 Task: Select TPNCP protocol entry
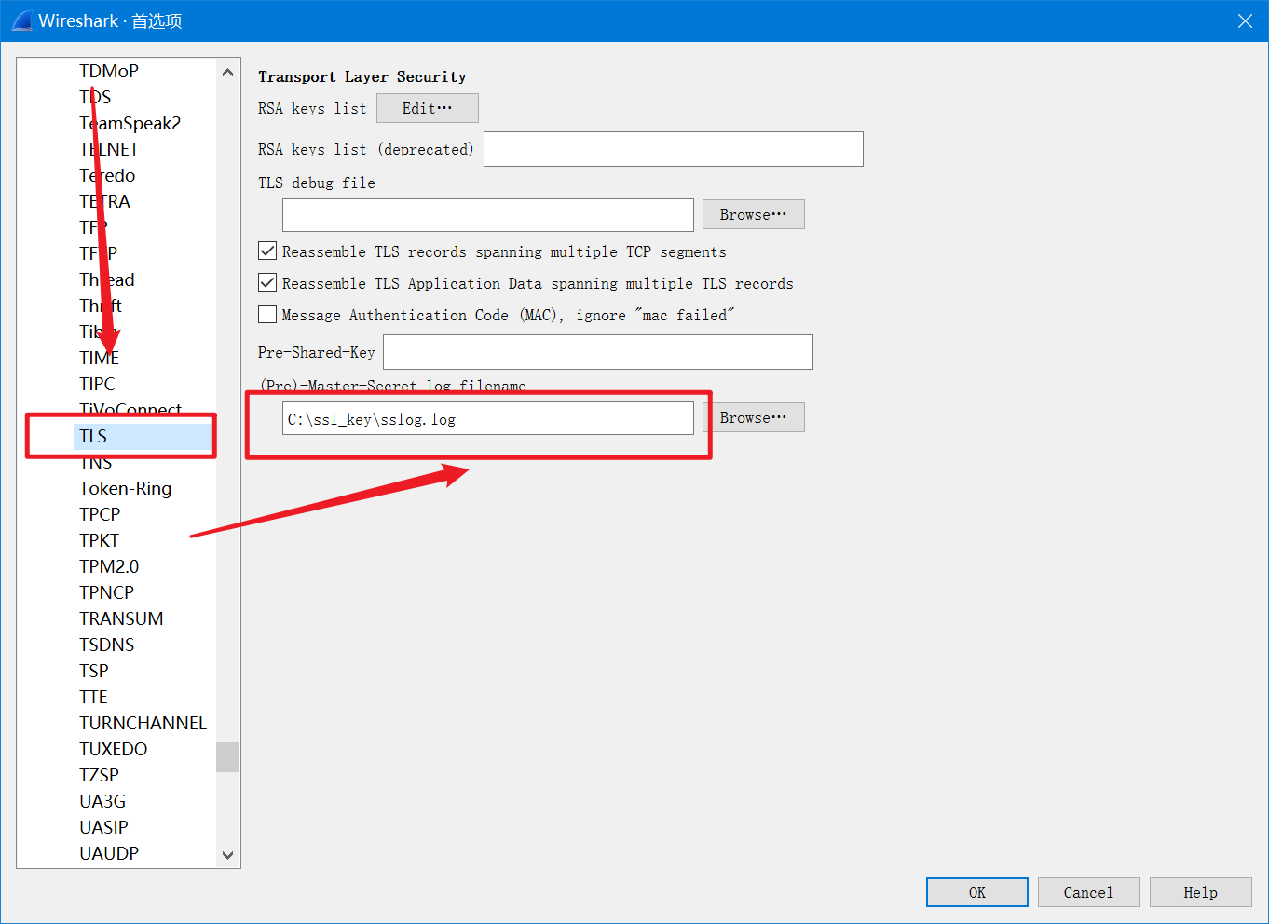(x=107, y=592)
